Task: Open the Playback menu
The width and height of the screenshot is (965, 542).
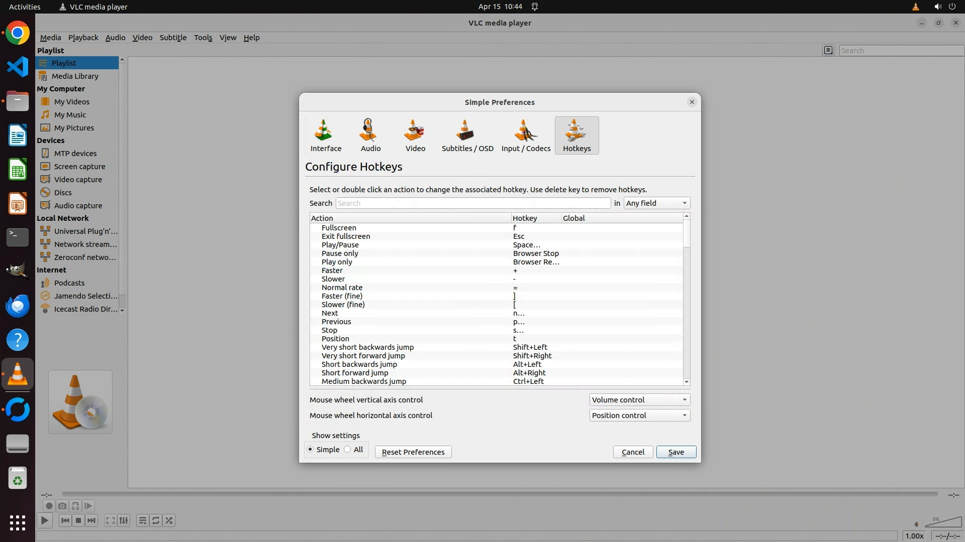Action: pos(83,38)
